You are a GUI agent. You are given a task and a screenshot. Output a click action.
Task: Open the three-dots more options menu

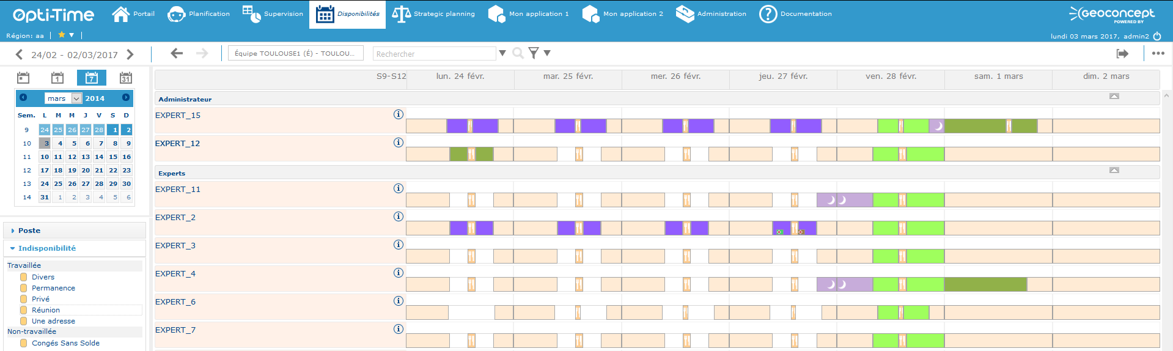(1158, 53)
